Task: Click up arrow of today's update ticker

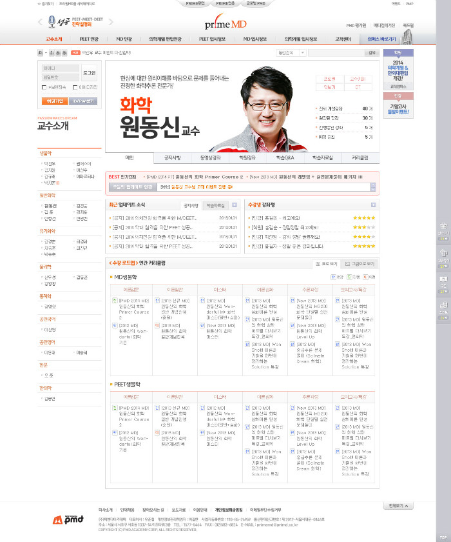Action: [x=373, y=185]
